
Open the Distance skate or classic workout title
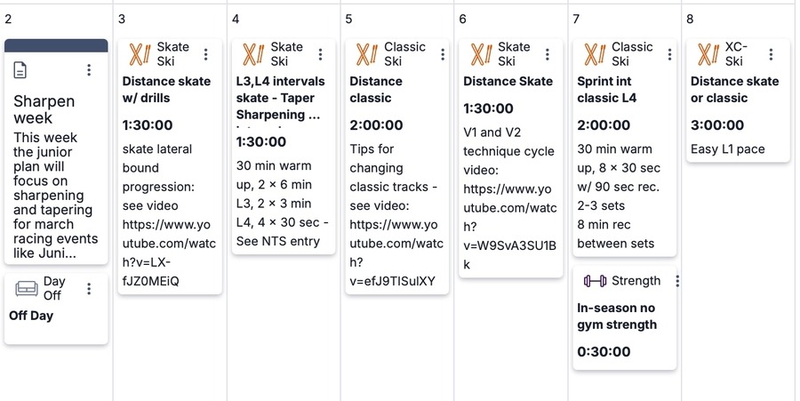[x=737, y=89]
